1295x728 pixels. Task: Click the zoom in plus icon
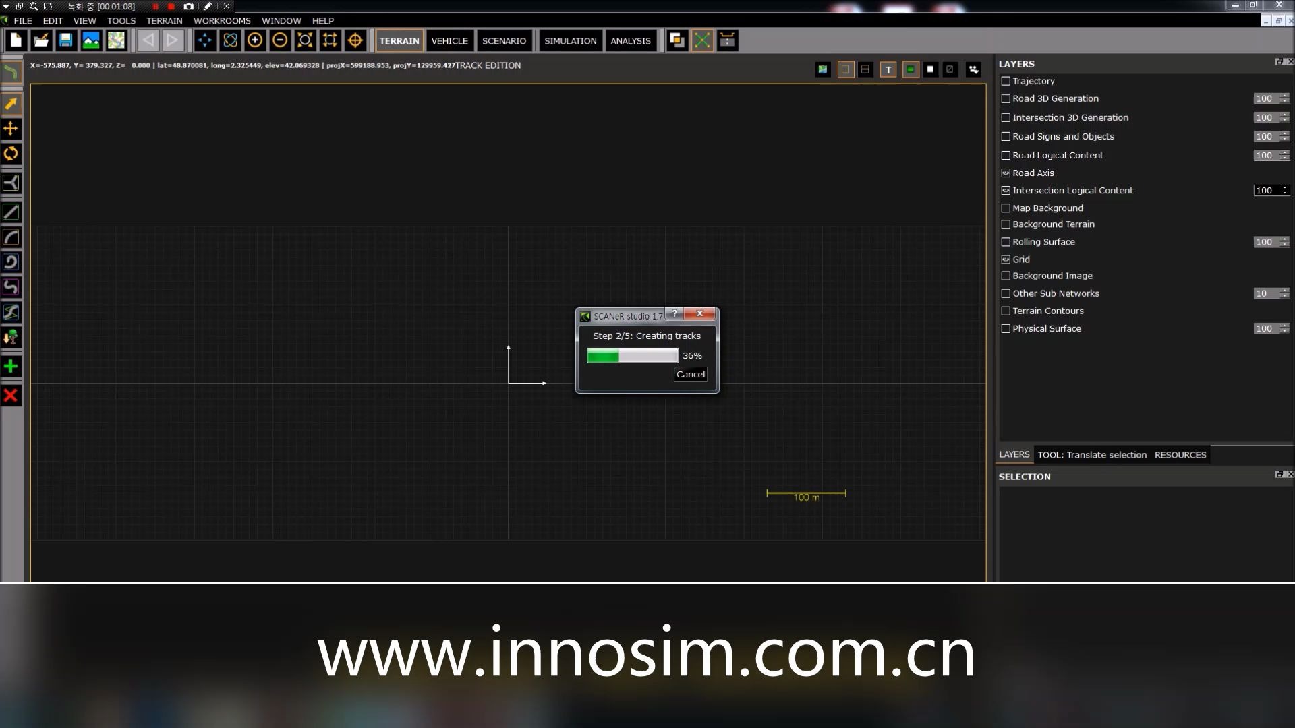[x=255, y=40]
